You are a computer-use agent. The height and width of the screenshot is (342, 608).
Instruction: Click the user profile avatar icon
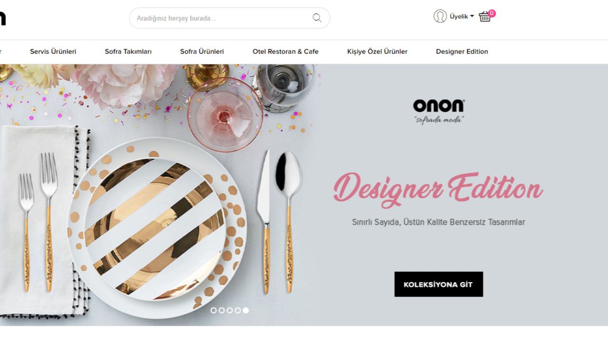pyautogui.click(x=440, y=16)
